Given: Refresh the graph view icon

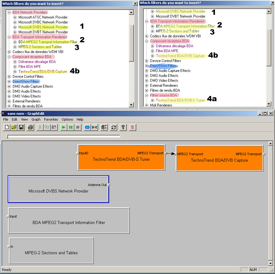Looking at the screenshot, I should click(114, 127).
